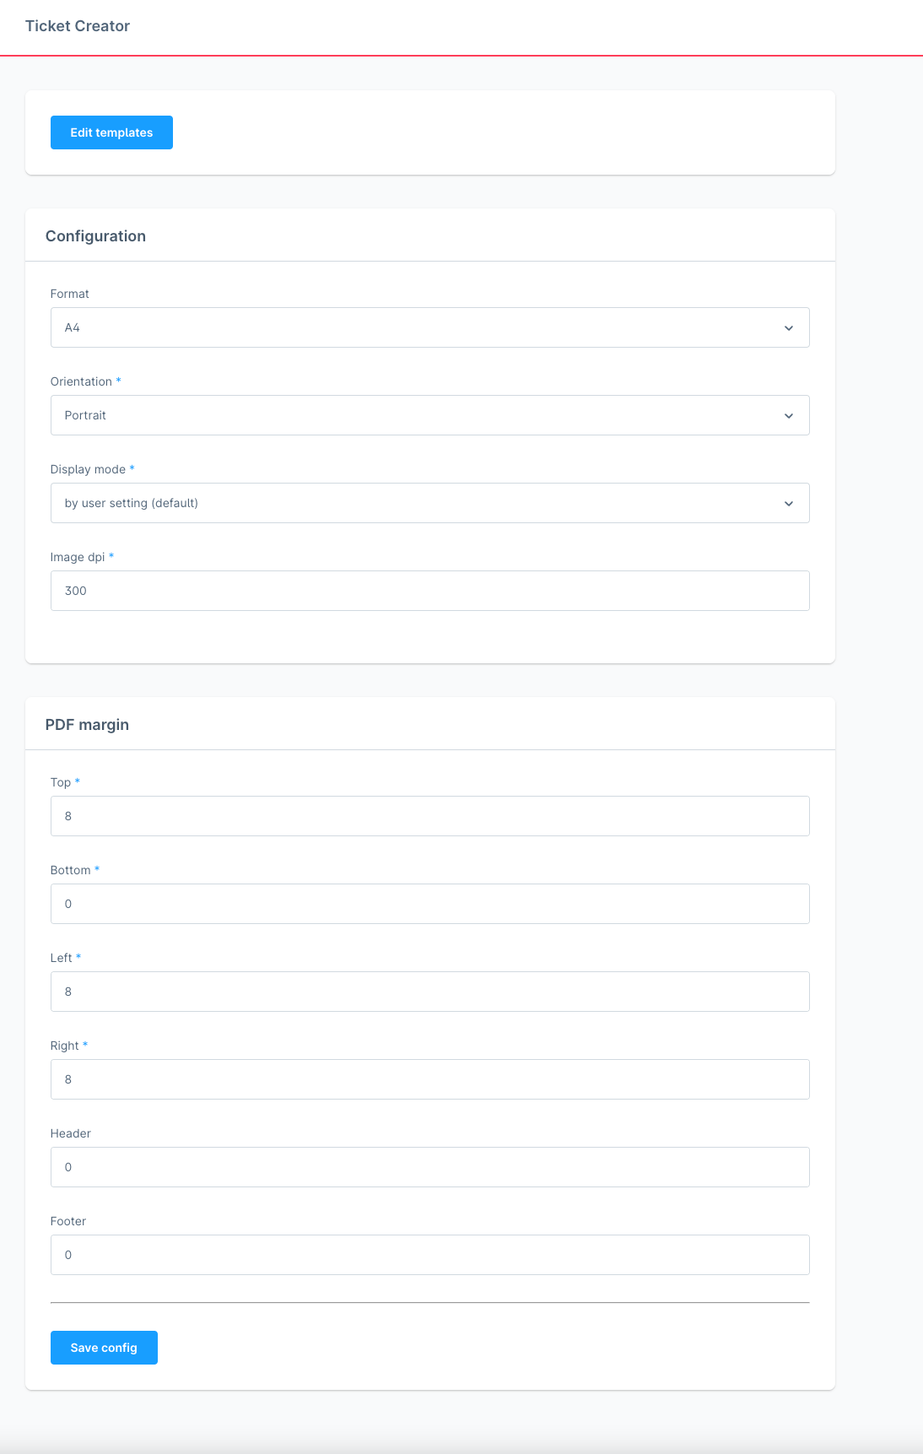Click the Format dropdown chevron arrow
Screen dimensions: 923x1454
789,327
